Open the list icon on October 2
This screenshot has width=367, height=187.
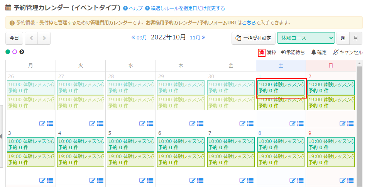(350, 124)
